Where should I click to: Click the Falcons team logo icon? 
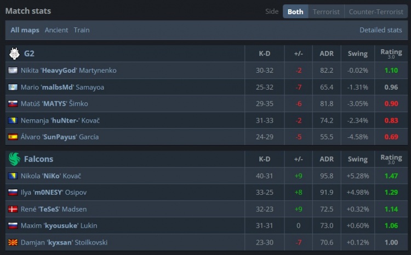pos(14,159)
